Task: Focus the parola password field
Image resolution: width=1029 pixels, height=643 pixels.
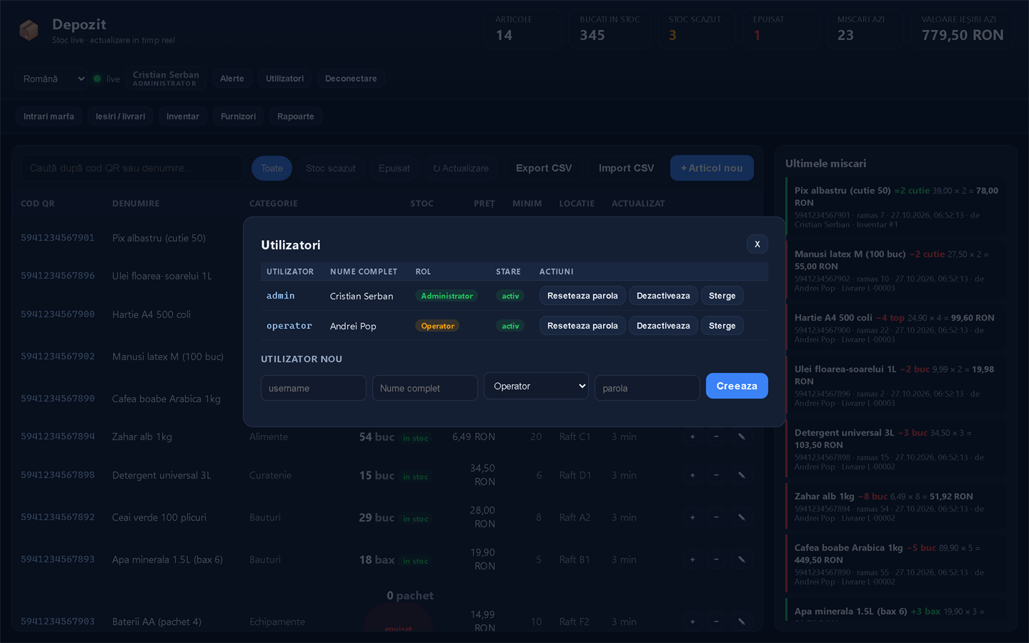Action: pyautogui.click(x=647, y=388)
